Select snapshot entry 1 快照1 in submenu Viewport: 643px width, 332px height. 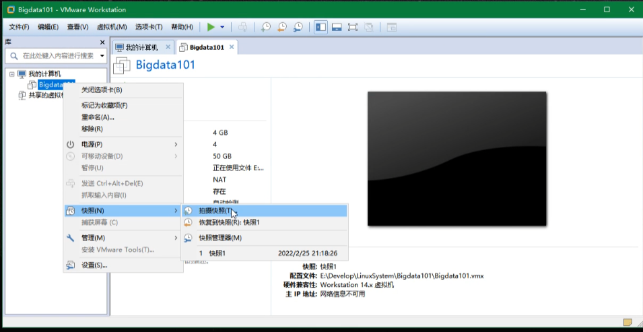click(x=265, y=253)
